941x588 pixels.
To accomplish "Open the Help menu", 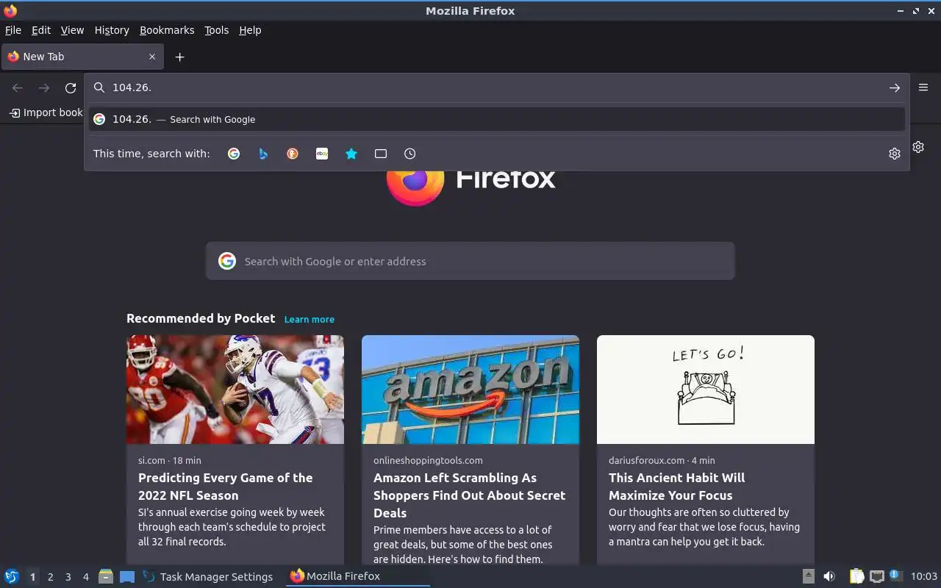I will pos(250,30).
